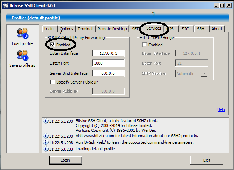Click info icon beside Bitvise SSH Client log entry
The image size is (234, 170).
[45, 121]
